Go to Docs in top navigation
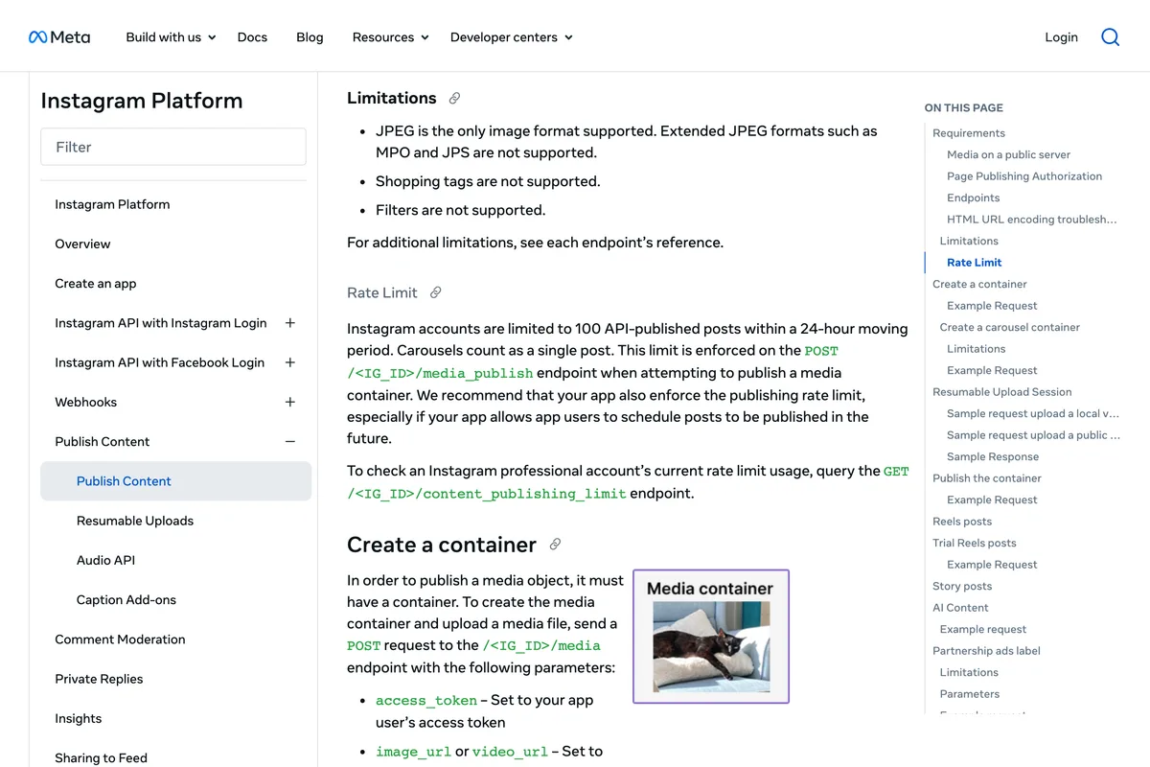1150x767 pixels. pyautogui.click(x=252, y=37)
